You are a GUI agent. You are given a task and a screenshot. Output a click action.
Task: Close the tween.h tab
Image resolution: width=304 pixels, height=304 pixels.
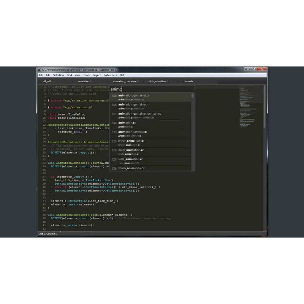coord(213,81)
